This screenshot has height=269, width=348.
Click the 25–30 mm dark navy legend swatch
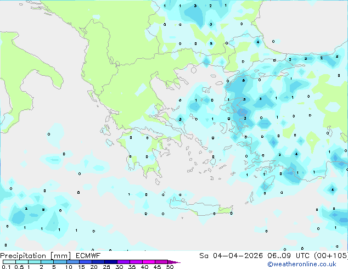click(x=111, y=262)
